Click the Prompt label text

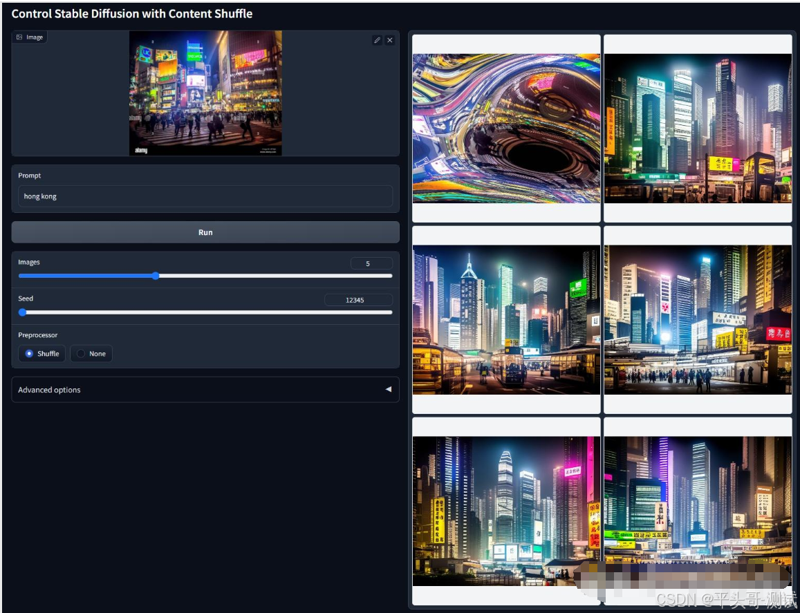30,176
